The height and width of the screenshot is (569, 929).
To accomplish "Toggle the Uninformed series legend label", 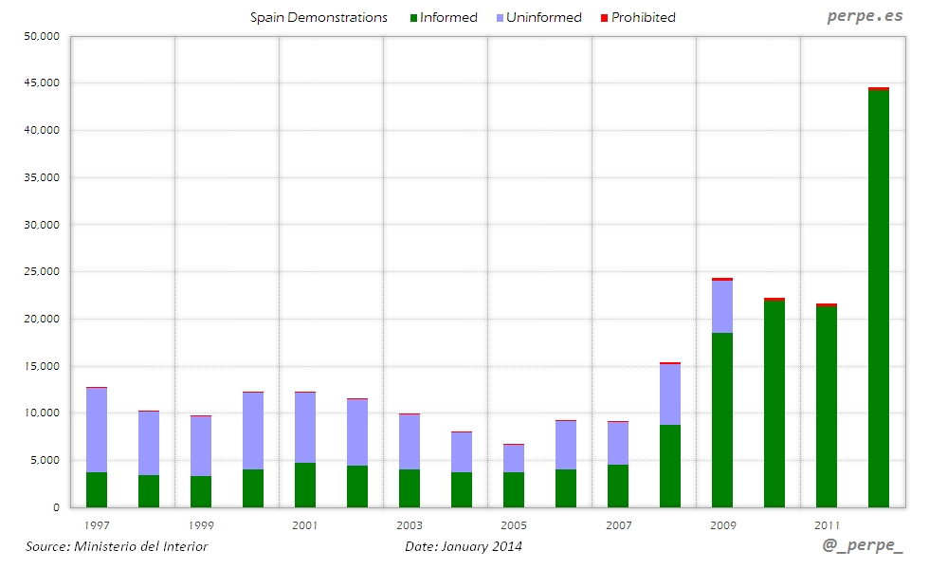I will pyautogui.click(x=543, y=17).
